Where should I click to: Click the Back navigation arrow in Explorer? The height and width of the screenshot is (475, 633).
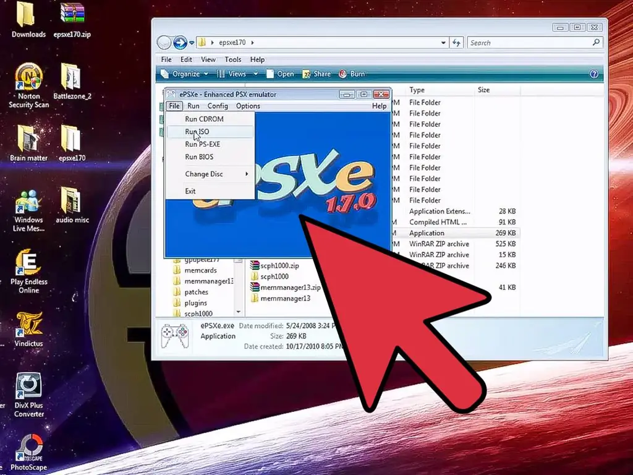[x=164, y=43]
